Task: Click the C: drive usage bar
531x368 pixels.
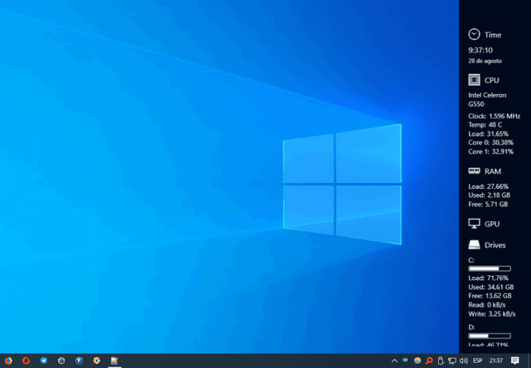Action: point(490,268)
